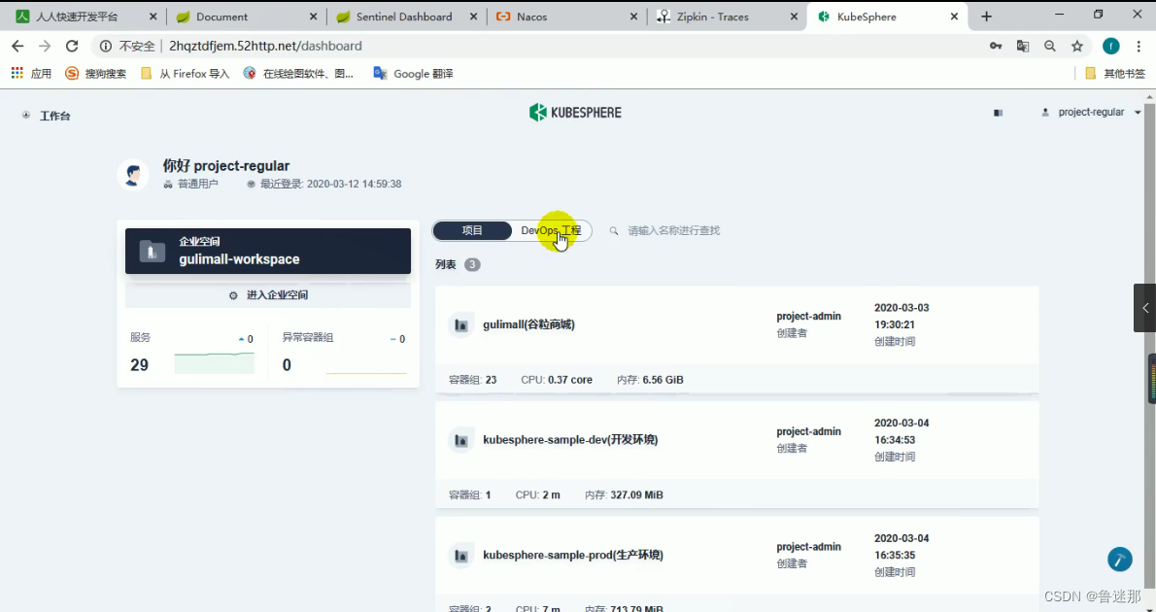Click the 异常容器组 count 0
The image size is (1156, 612).
(287, 365)
